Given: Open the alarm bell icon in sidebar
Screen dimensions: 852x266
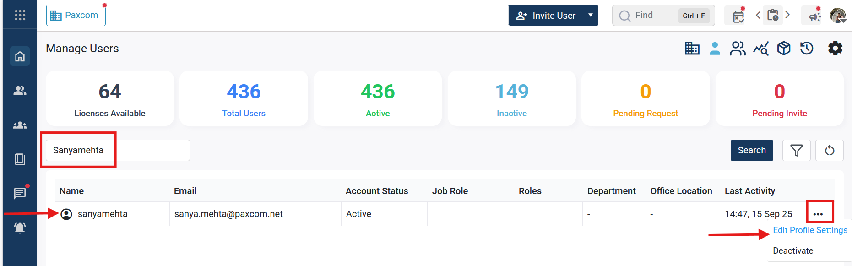Looking at the screenshot, I should point(20,228).
